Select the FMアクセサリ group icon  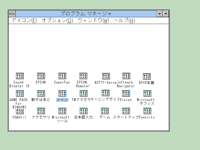83,93
